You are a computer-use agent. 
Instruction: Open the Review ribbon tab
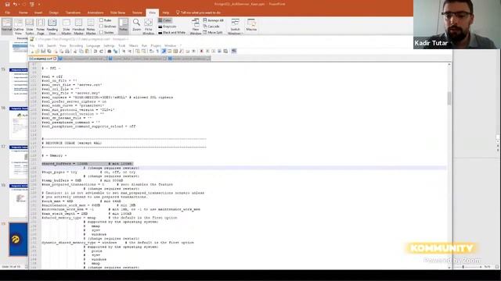point(137,12)
